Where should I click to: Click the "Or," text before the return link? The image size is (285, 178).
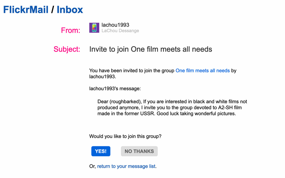click(92, 166)
